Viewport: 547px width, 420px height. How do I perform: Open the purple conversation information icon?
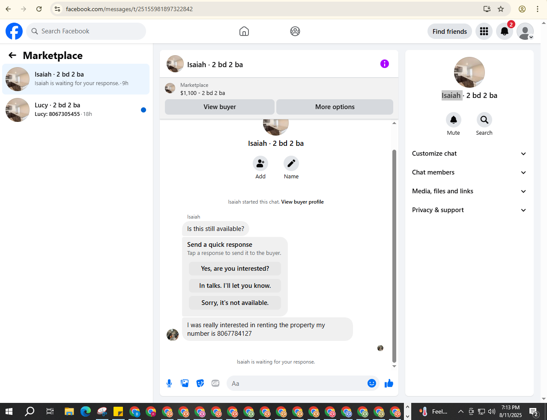click(x=385, y=64)
